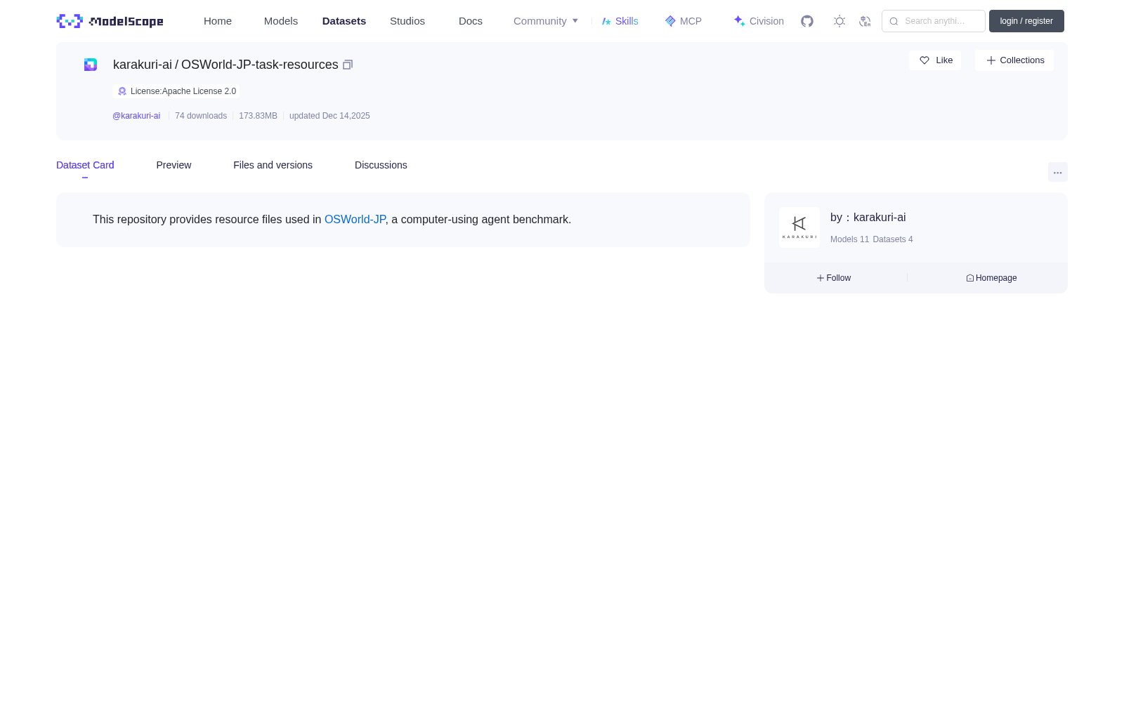Go to the Home page
Viewport: 1124px width, 702px height.
click(x=218, y=21)
